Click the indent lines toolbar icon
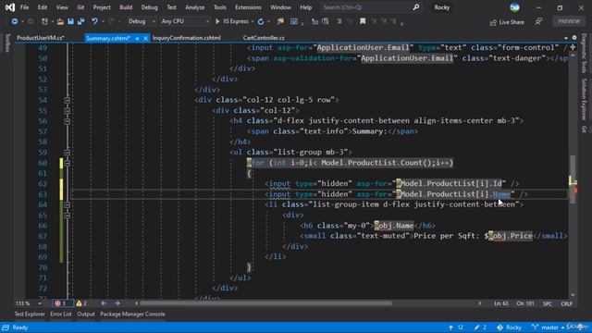Viewport: 592px width, 333px height. [x=314, y=21]
